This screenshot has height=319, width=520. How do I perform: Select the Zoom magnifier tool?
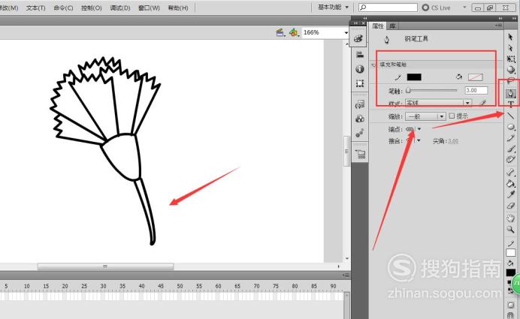coord(511,229)
